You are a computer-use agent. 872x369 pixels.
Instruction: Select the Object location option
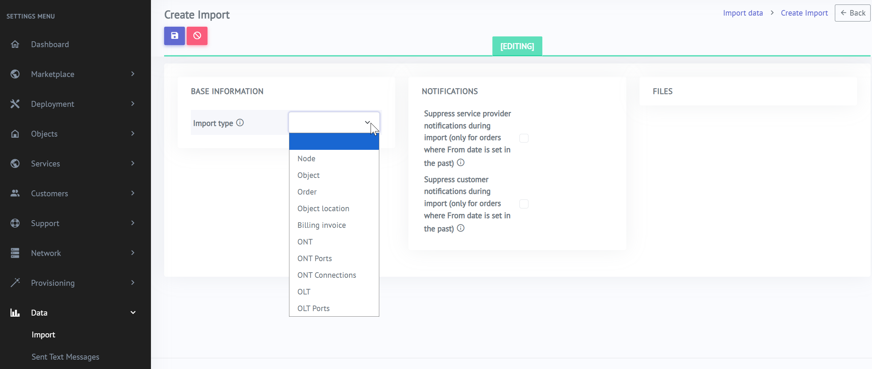(323, 209)
